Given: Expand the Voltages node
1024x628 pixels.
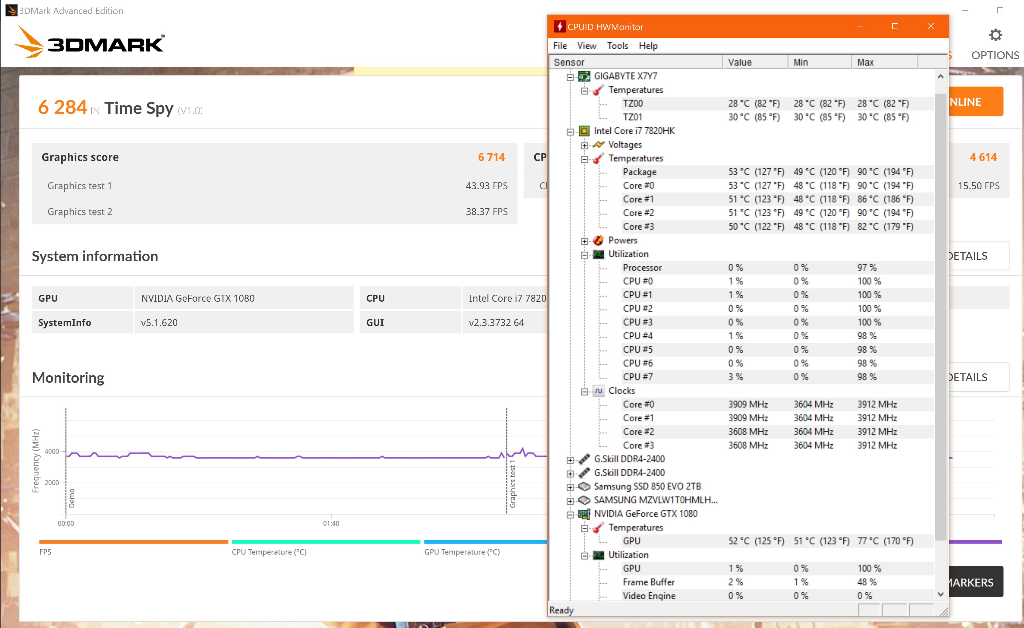Looking at the screenshot, I should [584, 146].
